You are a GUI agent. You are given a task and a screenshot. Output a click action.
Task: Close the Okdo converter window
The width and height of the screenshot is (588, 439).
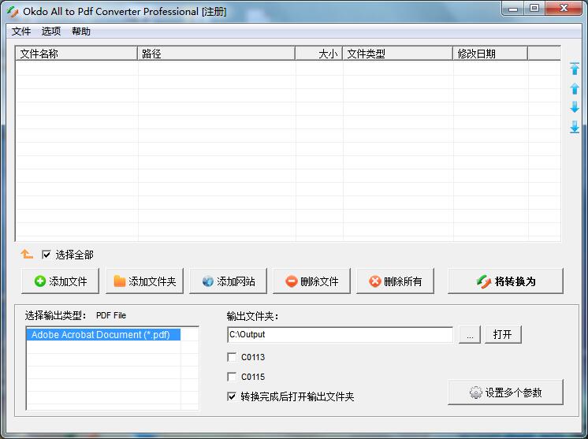[x=564, y=8]
